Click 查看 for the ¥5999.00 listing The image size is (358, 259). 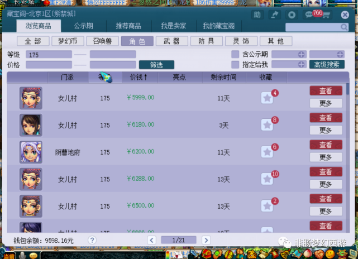click(x=326, y=91)
